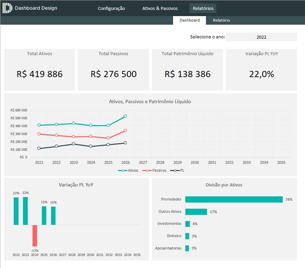Click the Dashboard Design logo icon

point(8,8)
